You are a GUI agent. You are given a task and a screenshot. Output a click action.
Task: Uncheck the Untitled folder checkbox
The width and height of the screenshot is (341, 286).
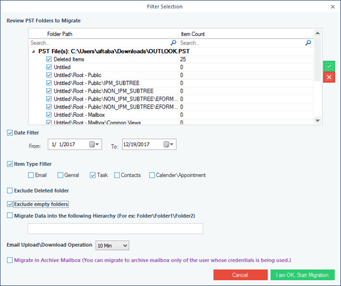pyautogui.click(x=49, y=67)
